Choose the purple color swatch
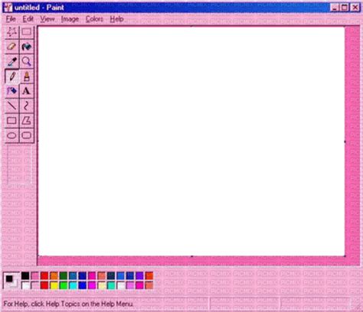This screenshot has height=312, width=363. pos(139,275)
